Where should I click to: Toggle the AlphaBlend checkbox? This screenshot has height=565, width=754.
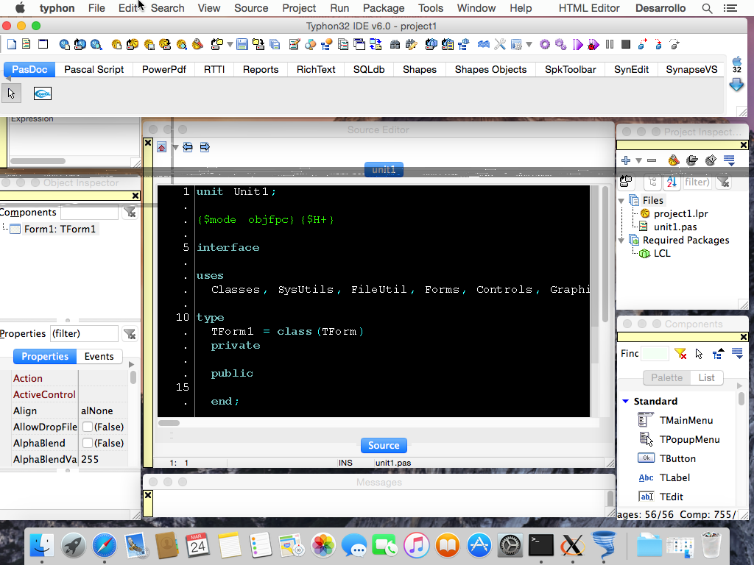click(88, 443)
